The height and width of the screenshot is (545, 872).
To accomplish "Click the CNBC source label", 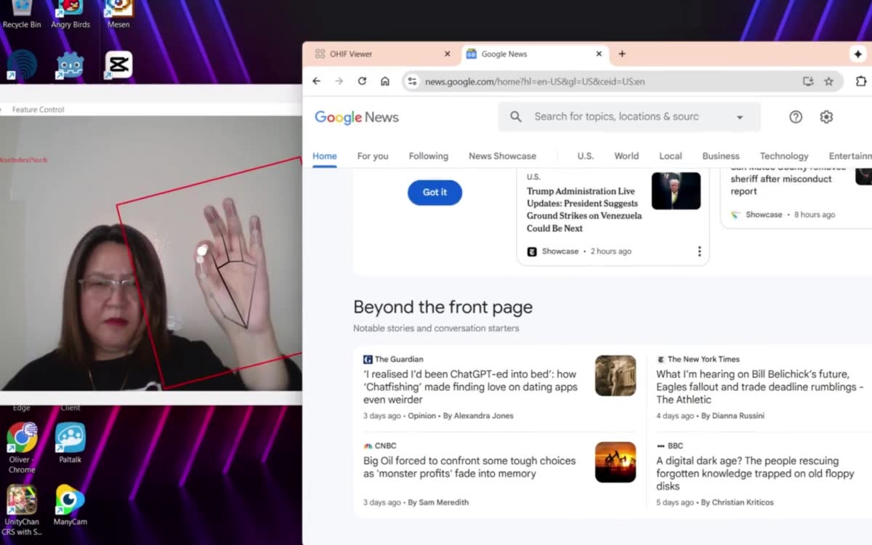I will pyautogui.click(x=385, y=446).
